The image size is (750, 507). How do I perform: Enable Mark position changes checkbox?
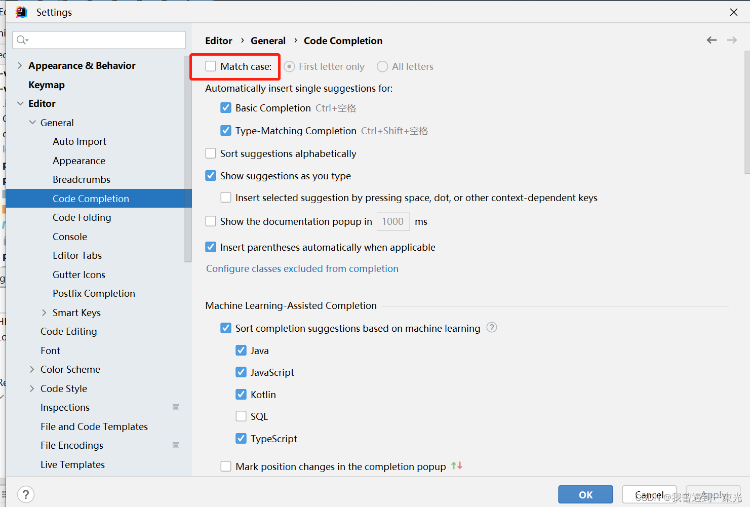[226, 466]
